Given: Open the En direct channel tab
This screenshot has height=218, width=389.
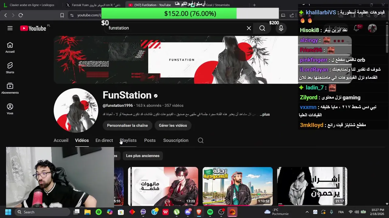Looking at the screenshot, I should pos(104,140).
